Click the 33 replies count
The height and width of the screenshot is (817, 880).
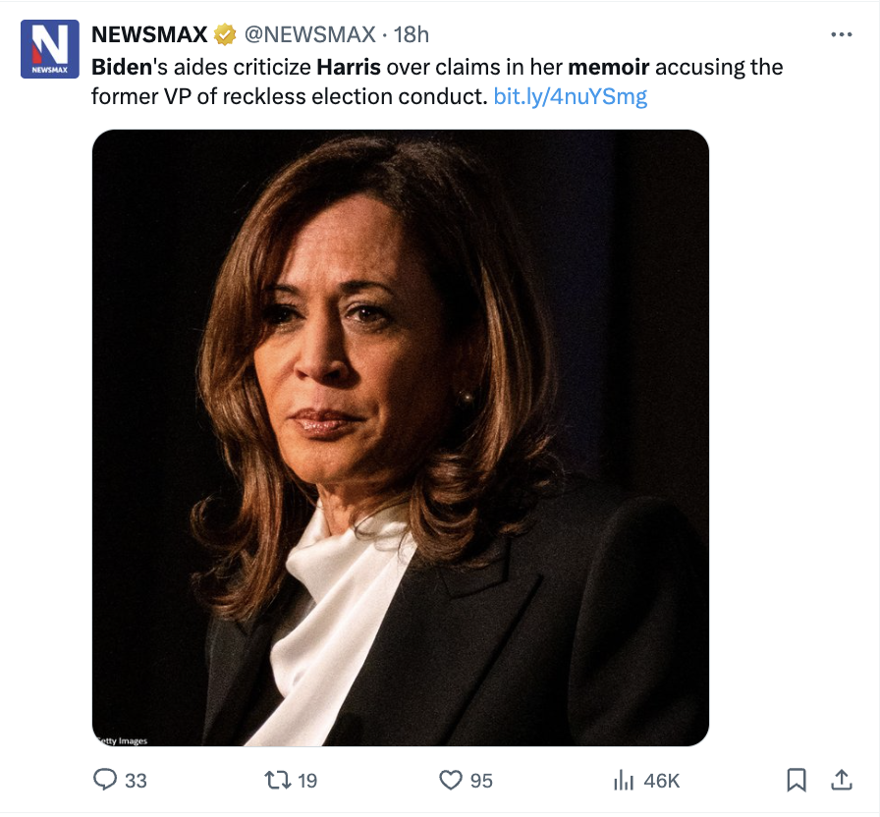(136, 781)
